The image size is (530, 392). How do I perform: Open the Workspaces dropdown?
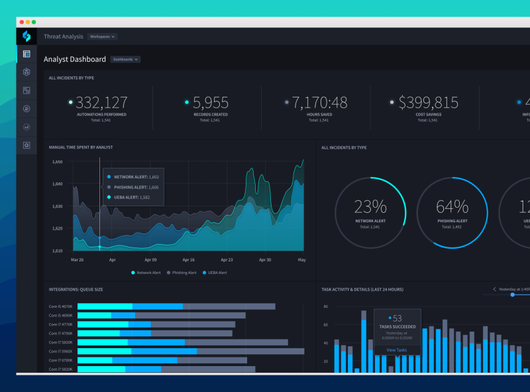tap(102, 36)
